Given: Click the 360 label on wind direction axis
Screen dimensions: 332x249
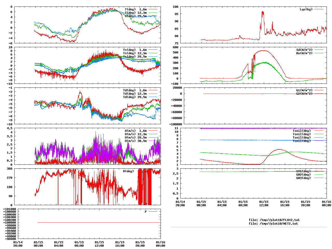Looking at the screenshot, I should point(9,169).
